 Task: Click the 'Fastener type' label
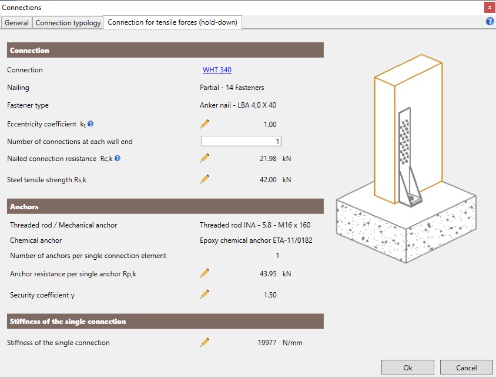(28, 105)
